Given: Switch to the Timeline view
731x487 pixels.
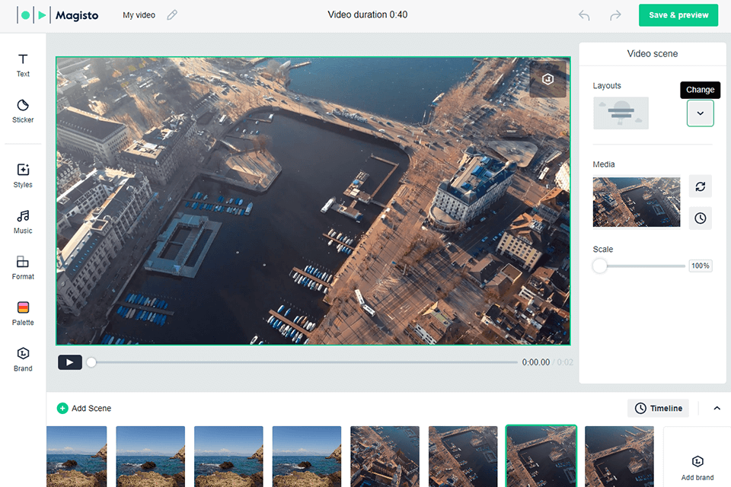Looking at the screenshot, I should tap(658, 409).
